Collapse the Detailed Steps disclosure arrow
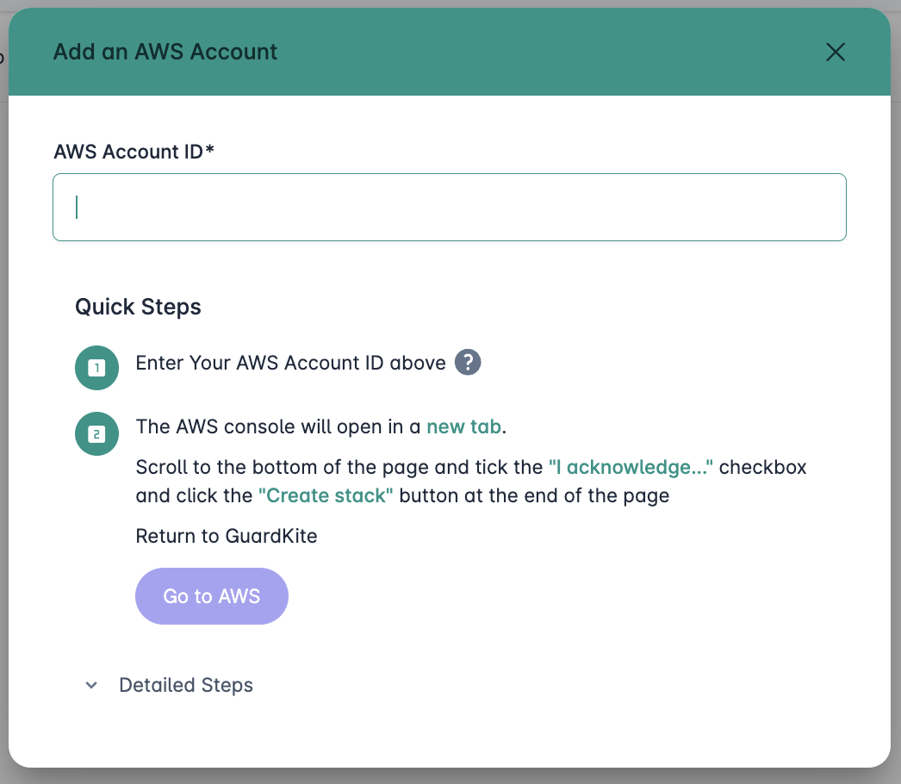 click(x=91, y=685)
